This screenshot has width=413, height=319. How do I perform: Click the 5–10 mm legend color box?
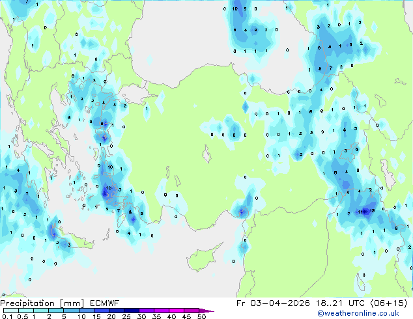pyautogui.click(x=71, y=311)
